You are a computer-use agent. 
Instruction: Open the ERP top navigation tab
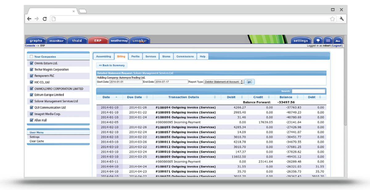tap(97, 41)
